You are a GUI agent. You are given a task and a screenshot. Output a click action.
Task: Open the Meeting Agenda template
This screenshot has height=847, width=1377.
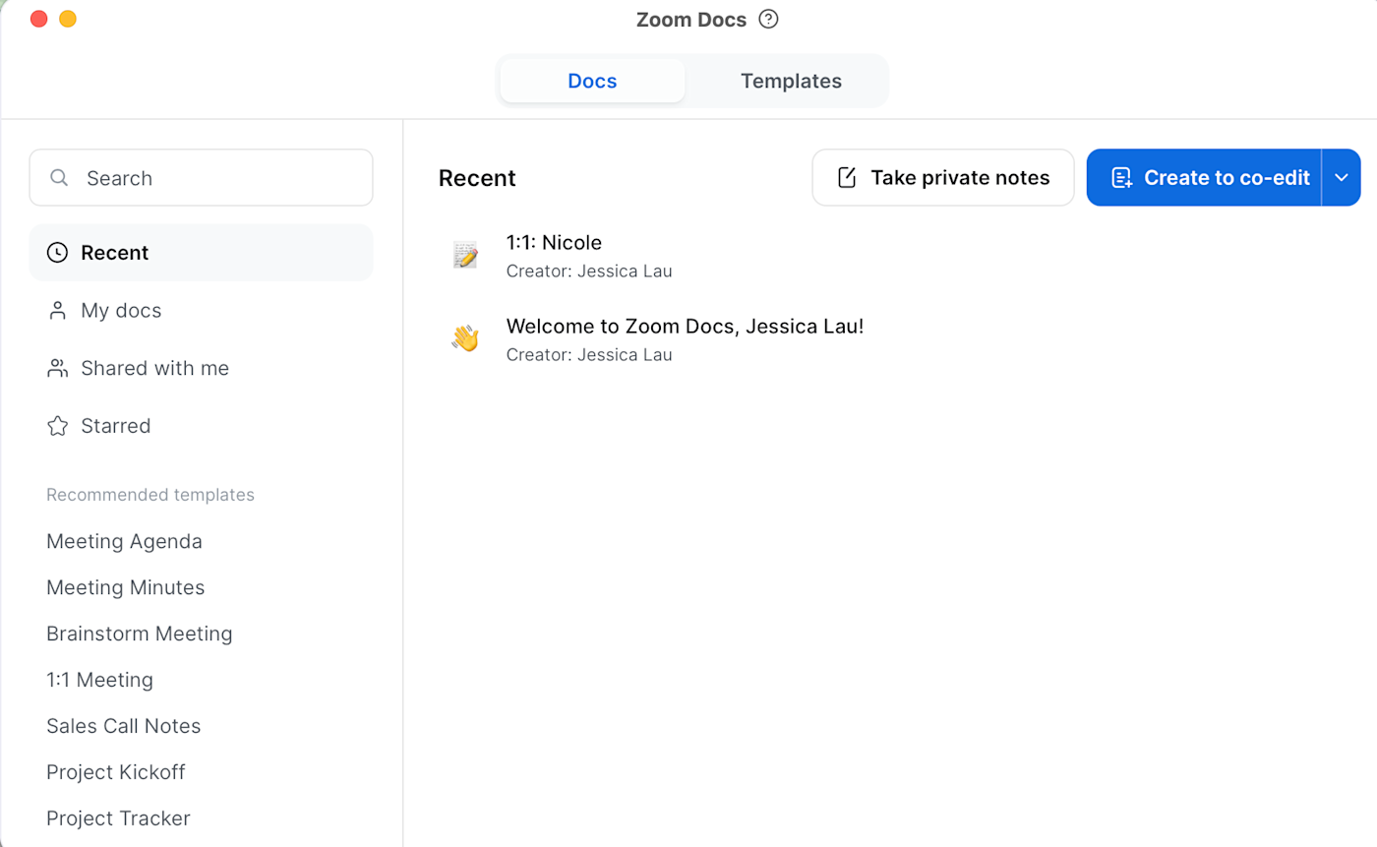[124, 542]
